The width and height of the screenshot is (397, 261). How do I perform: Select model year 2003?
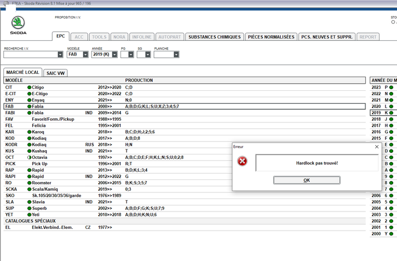[383, 215]
